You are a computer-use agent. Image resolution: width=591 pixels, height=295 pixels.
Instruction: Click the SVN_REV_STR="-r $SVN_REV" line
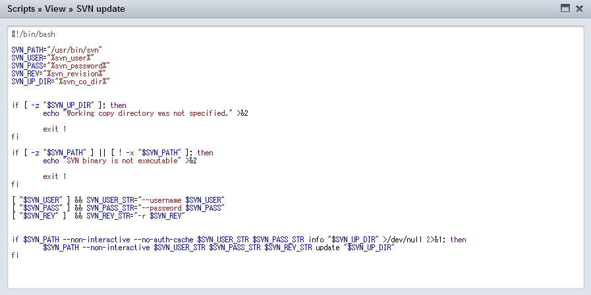pyautogui.click(x=98, y=215)
